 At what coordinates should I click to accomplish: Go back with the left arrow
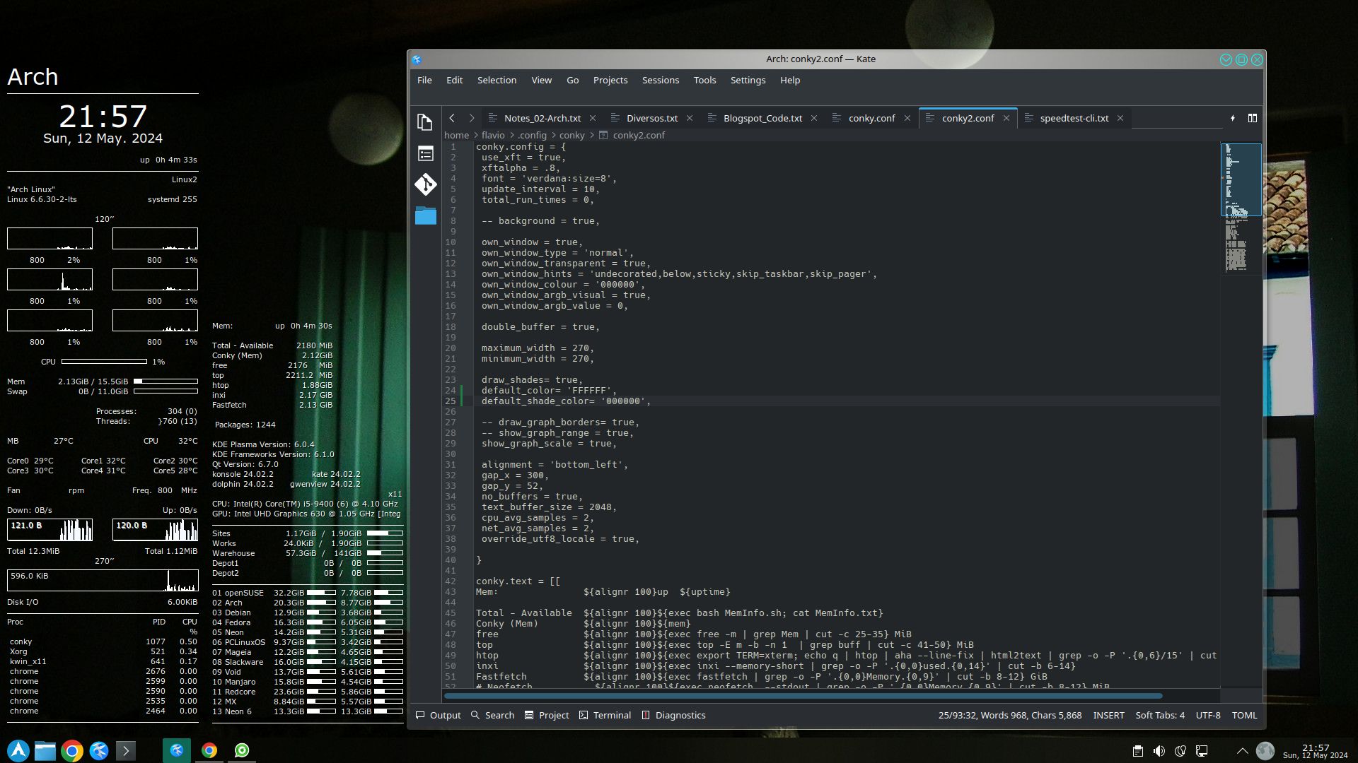pyautogui.click(x=452, y=118)
